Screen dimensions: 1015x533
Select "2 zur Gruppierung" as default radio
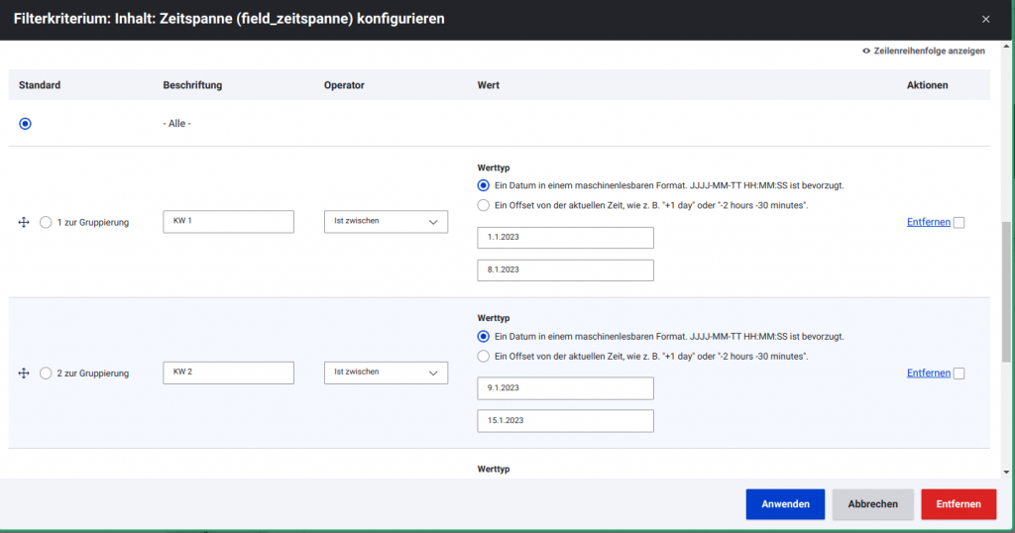[46, 373]
